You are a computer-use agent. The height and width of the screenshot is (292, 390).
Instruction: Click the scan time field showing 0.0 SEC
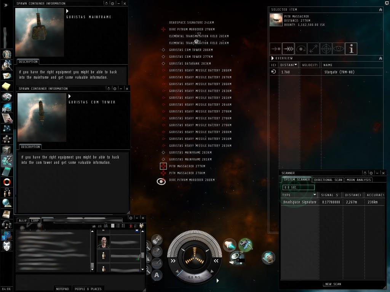[299, 187]
